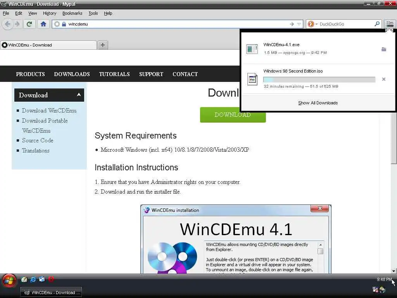Click the site identity icon before padlock

[x=57, y=24]
